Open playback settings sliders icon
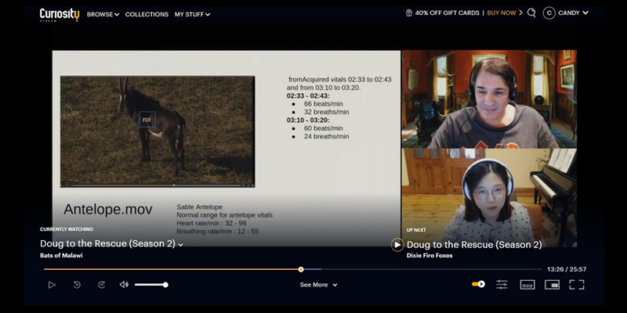 502,285
